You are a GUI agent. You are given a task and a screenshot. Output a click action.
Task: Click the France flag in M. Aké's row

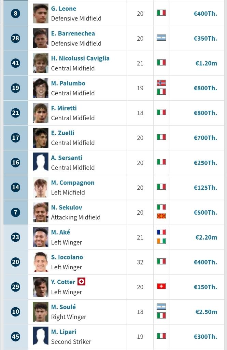161,232
